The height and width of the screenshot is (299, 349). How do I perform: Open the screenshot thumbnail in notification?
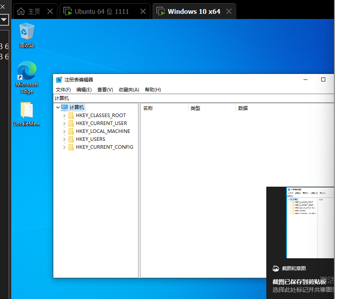(x=310, y=223)
